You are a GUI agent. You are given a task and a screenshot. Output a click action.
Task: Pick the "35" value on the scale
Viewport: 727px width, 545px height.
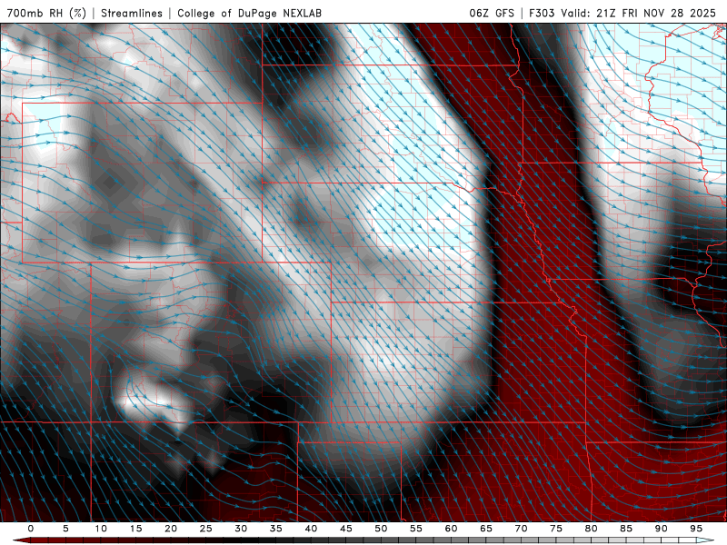tap(276, 529)
